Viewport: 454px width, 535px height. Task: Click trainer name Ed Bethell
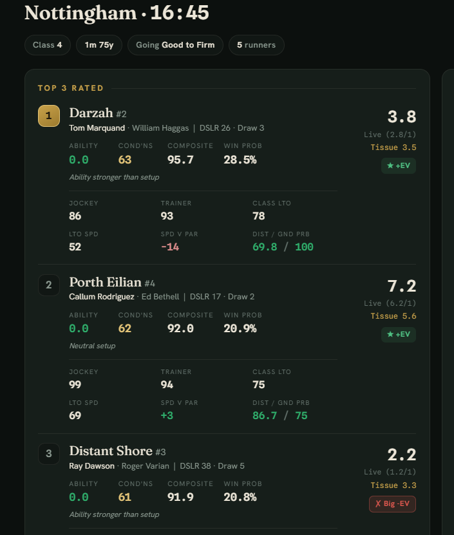click(x=160, y=297)
